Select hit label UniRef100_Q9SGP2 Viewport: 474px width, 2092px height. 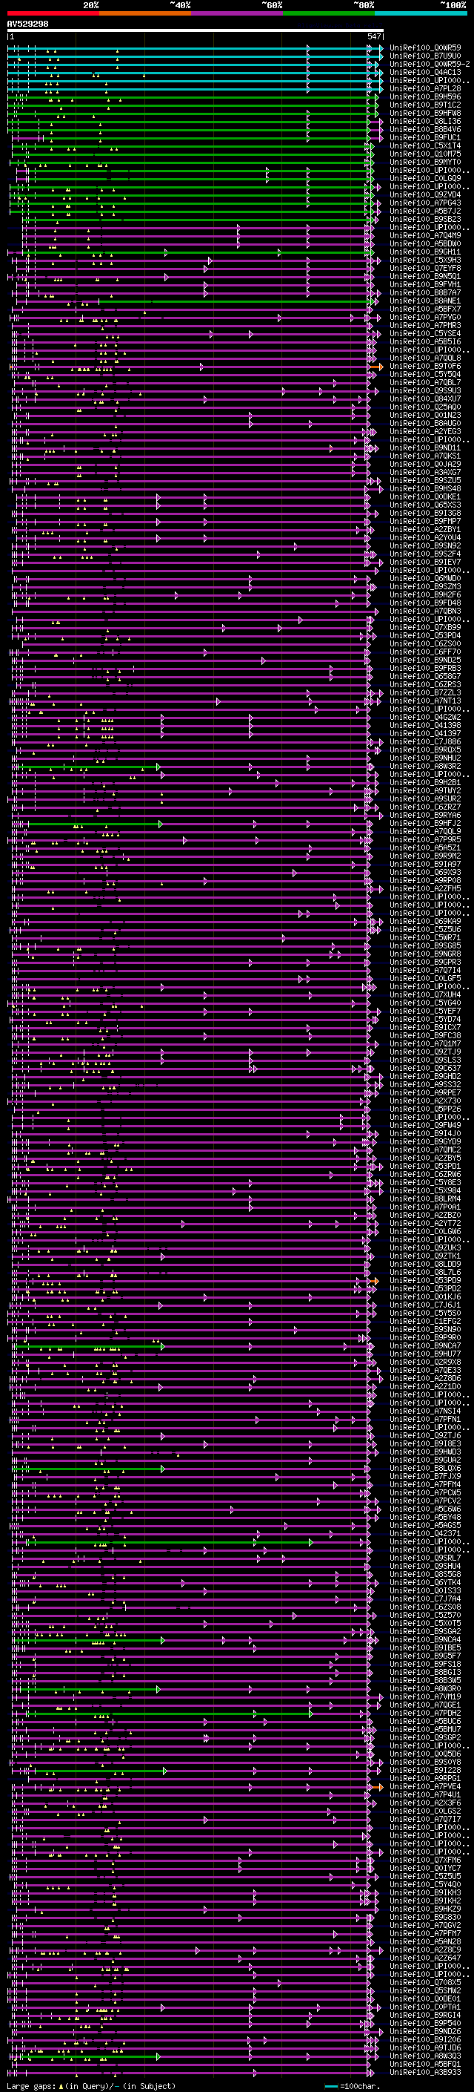point(425,1737)
